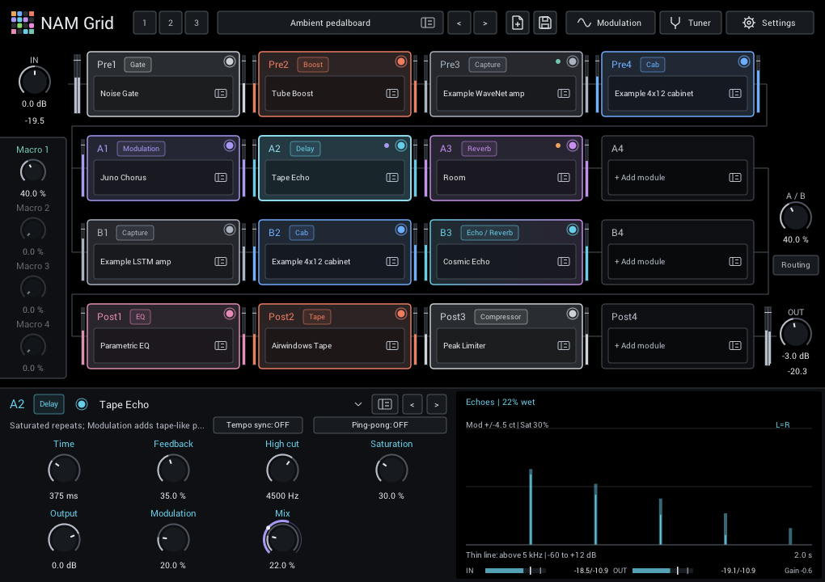
Task: Open Pre4 Example 4x12 cabinet browser icon
Action: (x=735, y=93)
